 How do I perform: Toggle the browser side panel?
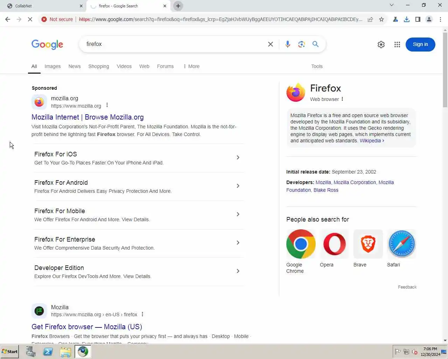pyautogui.click(x=418, y=19)
